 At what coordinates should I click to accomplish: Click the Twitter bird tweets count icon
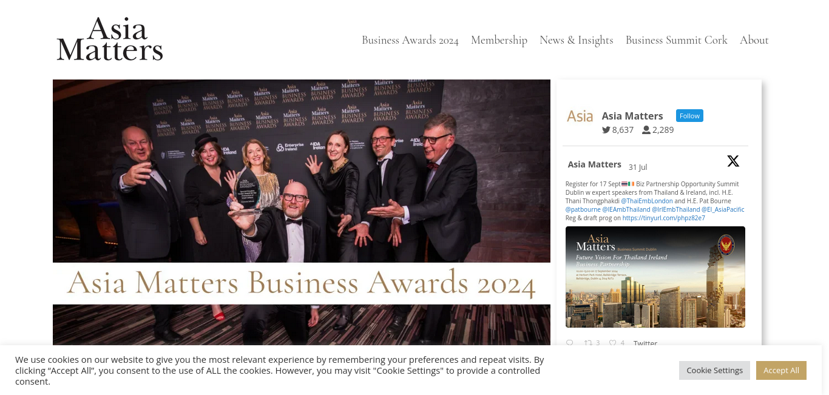coord(606,130)
